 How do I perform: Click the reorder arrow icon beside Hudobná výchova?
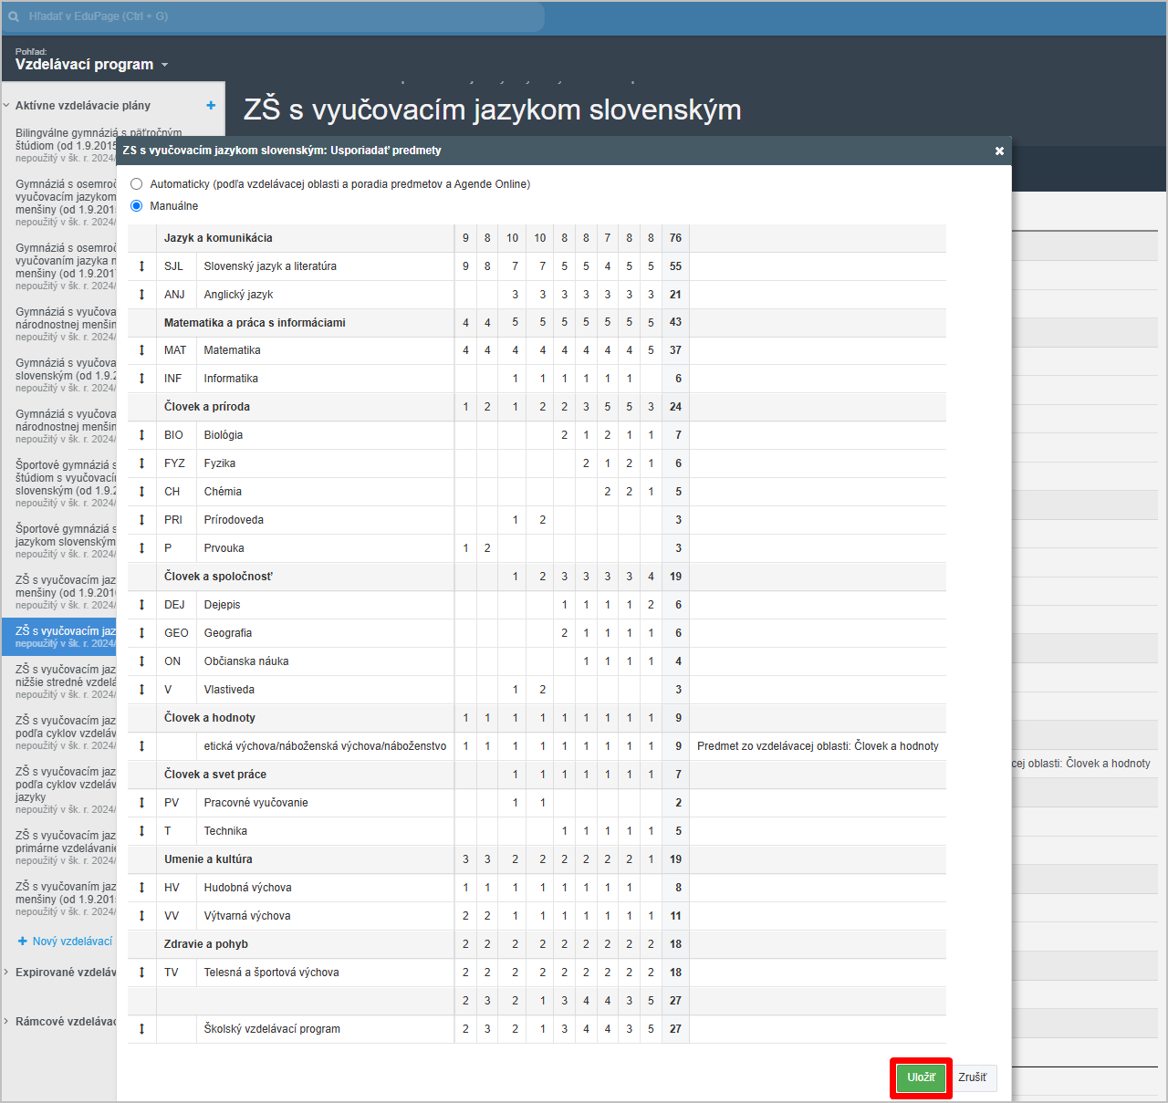[x=141, y=888]
